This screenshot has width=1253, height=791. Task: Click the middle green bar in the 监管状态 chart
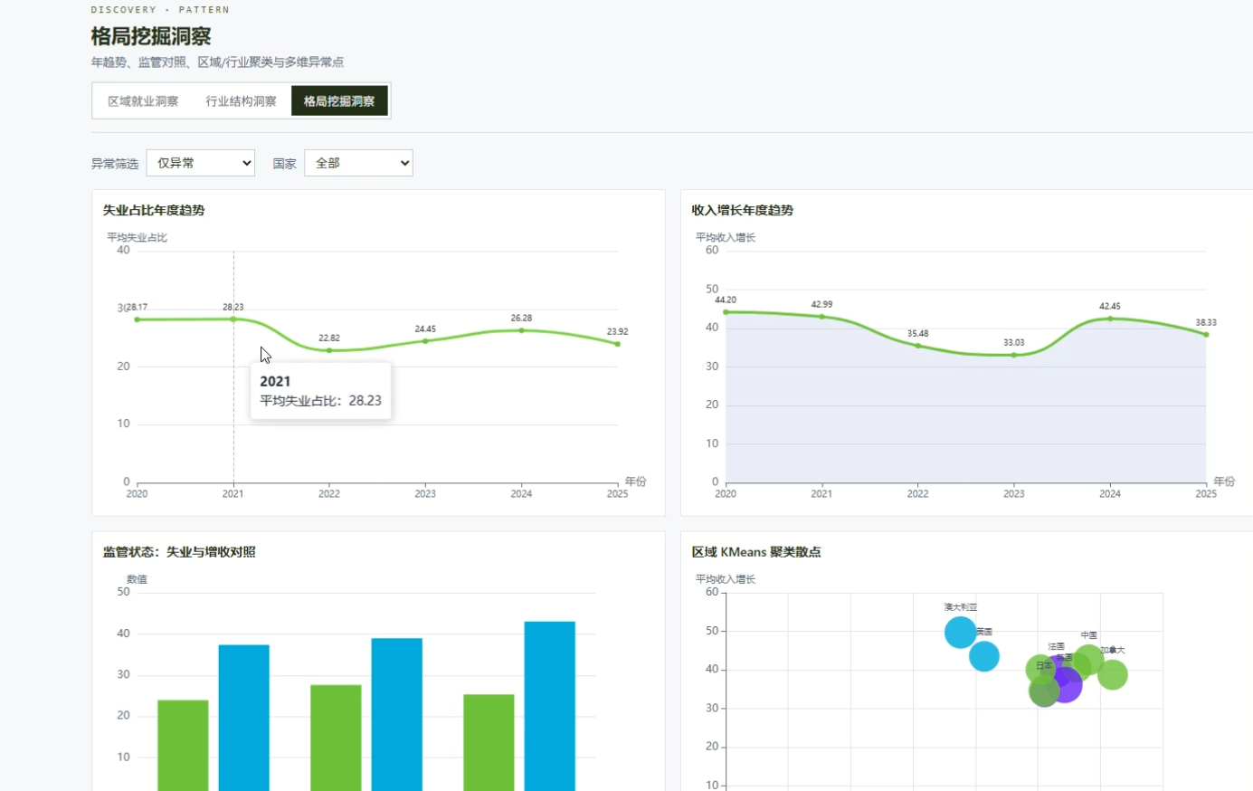point(336,738)
